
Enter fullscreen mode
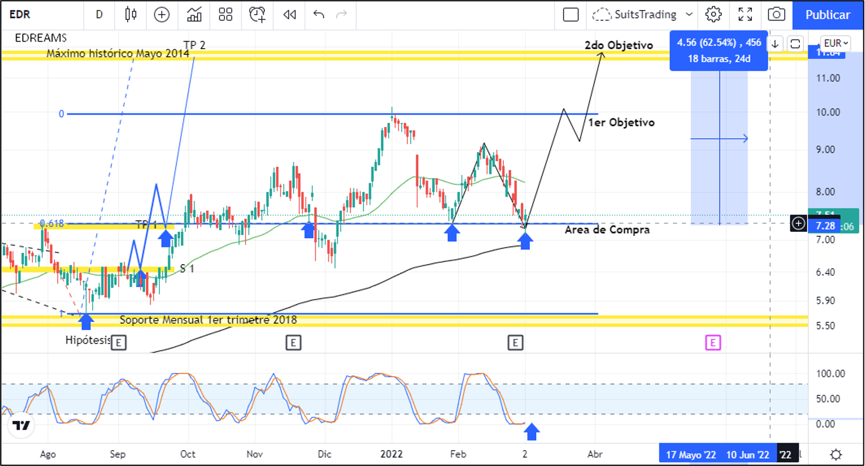point(745,15)
